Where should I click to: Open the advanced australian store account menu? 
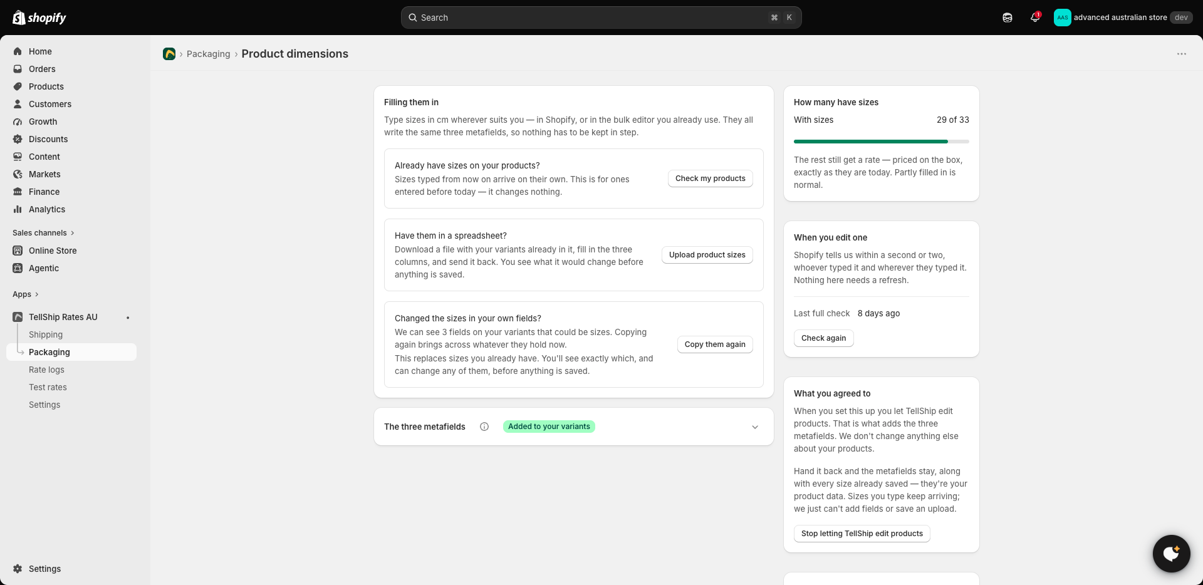click(x=1123, y=18)
